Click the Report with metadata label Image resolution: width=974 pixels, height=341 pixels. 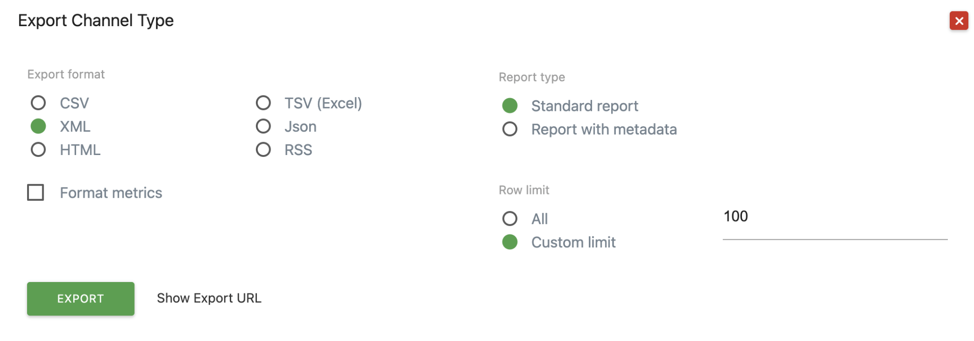tap(604, 129)
